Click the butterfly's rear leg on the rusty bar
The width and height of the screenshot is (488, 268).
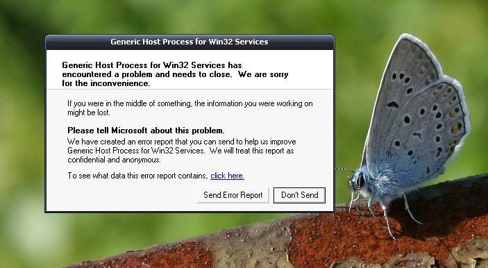coord(410,208)
